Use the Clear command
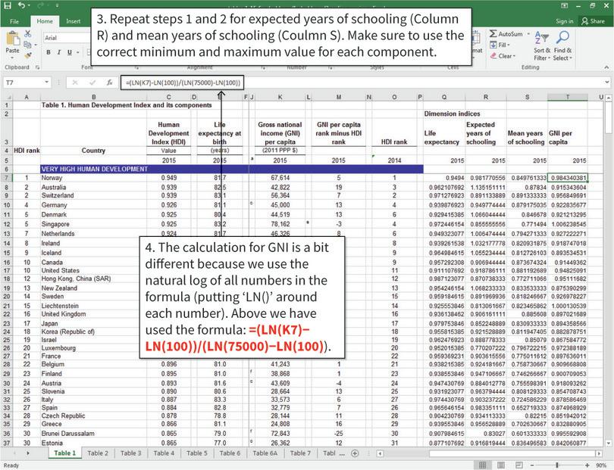This screenshot has height=470, width=614. (x=504, y=55)
